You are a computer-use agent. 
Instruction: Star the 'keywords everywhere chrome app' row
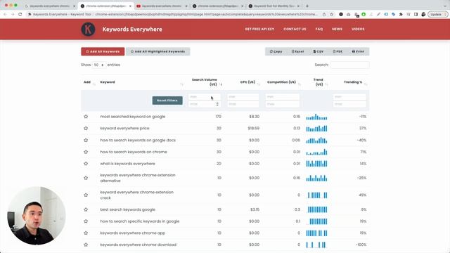coord(86,233)
